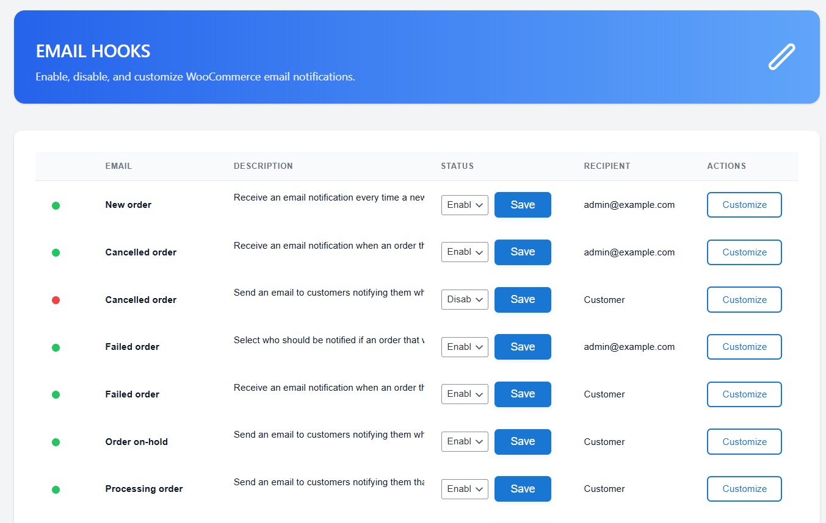Click the red status dot beside Cancelled order

pos(56,300)
